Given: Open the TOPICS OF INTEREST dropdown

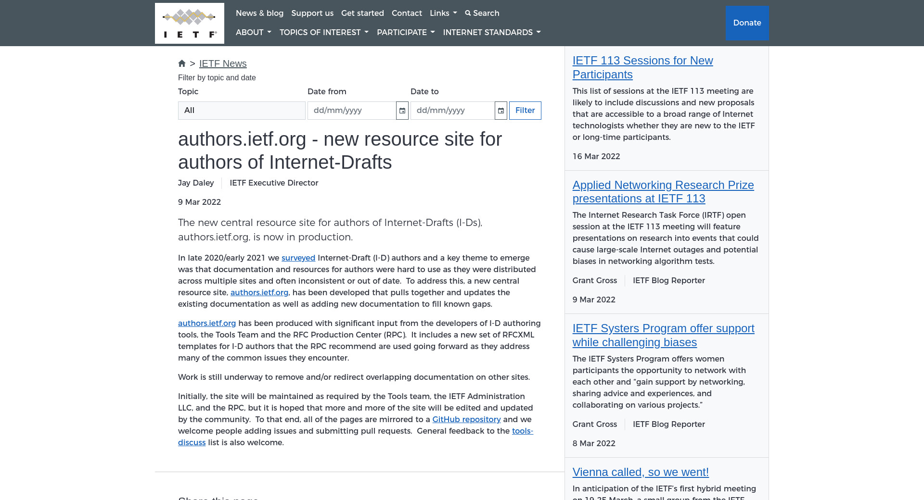Looking at the screenshot, I should (324, 32).
